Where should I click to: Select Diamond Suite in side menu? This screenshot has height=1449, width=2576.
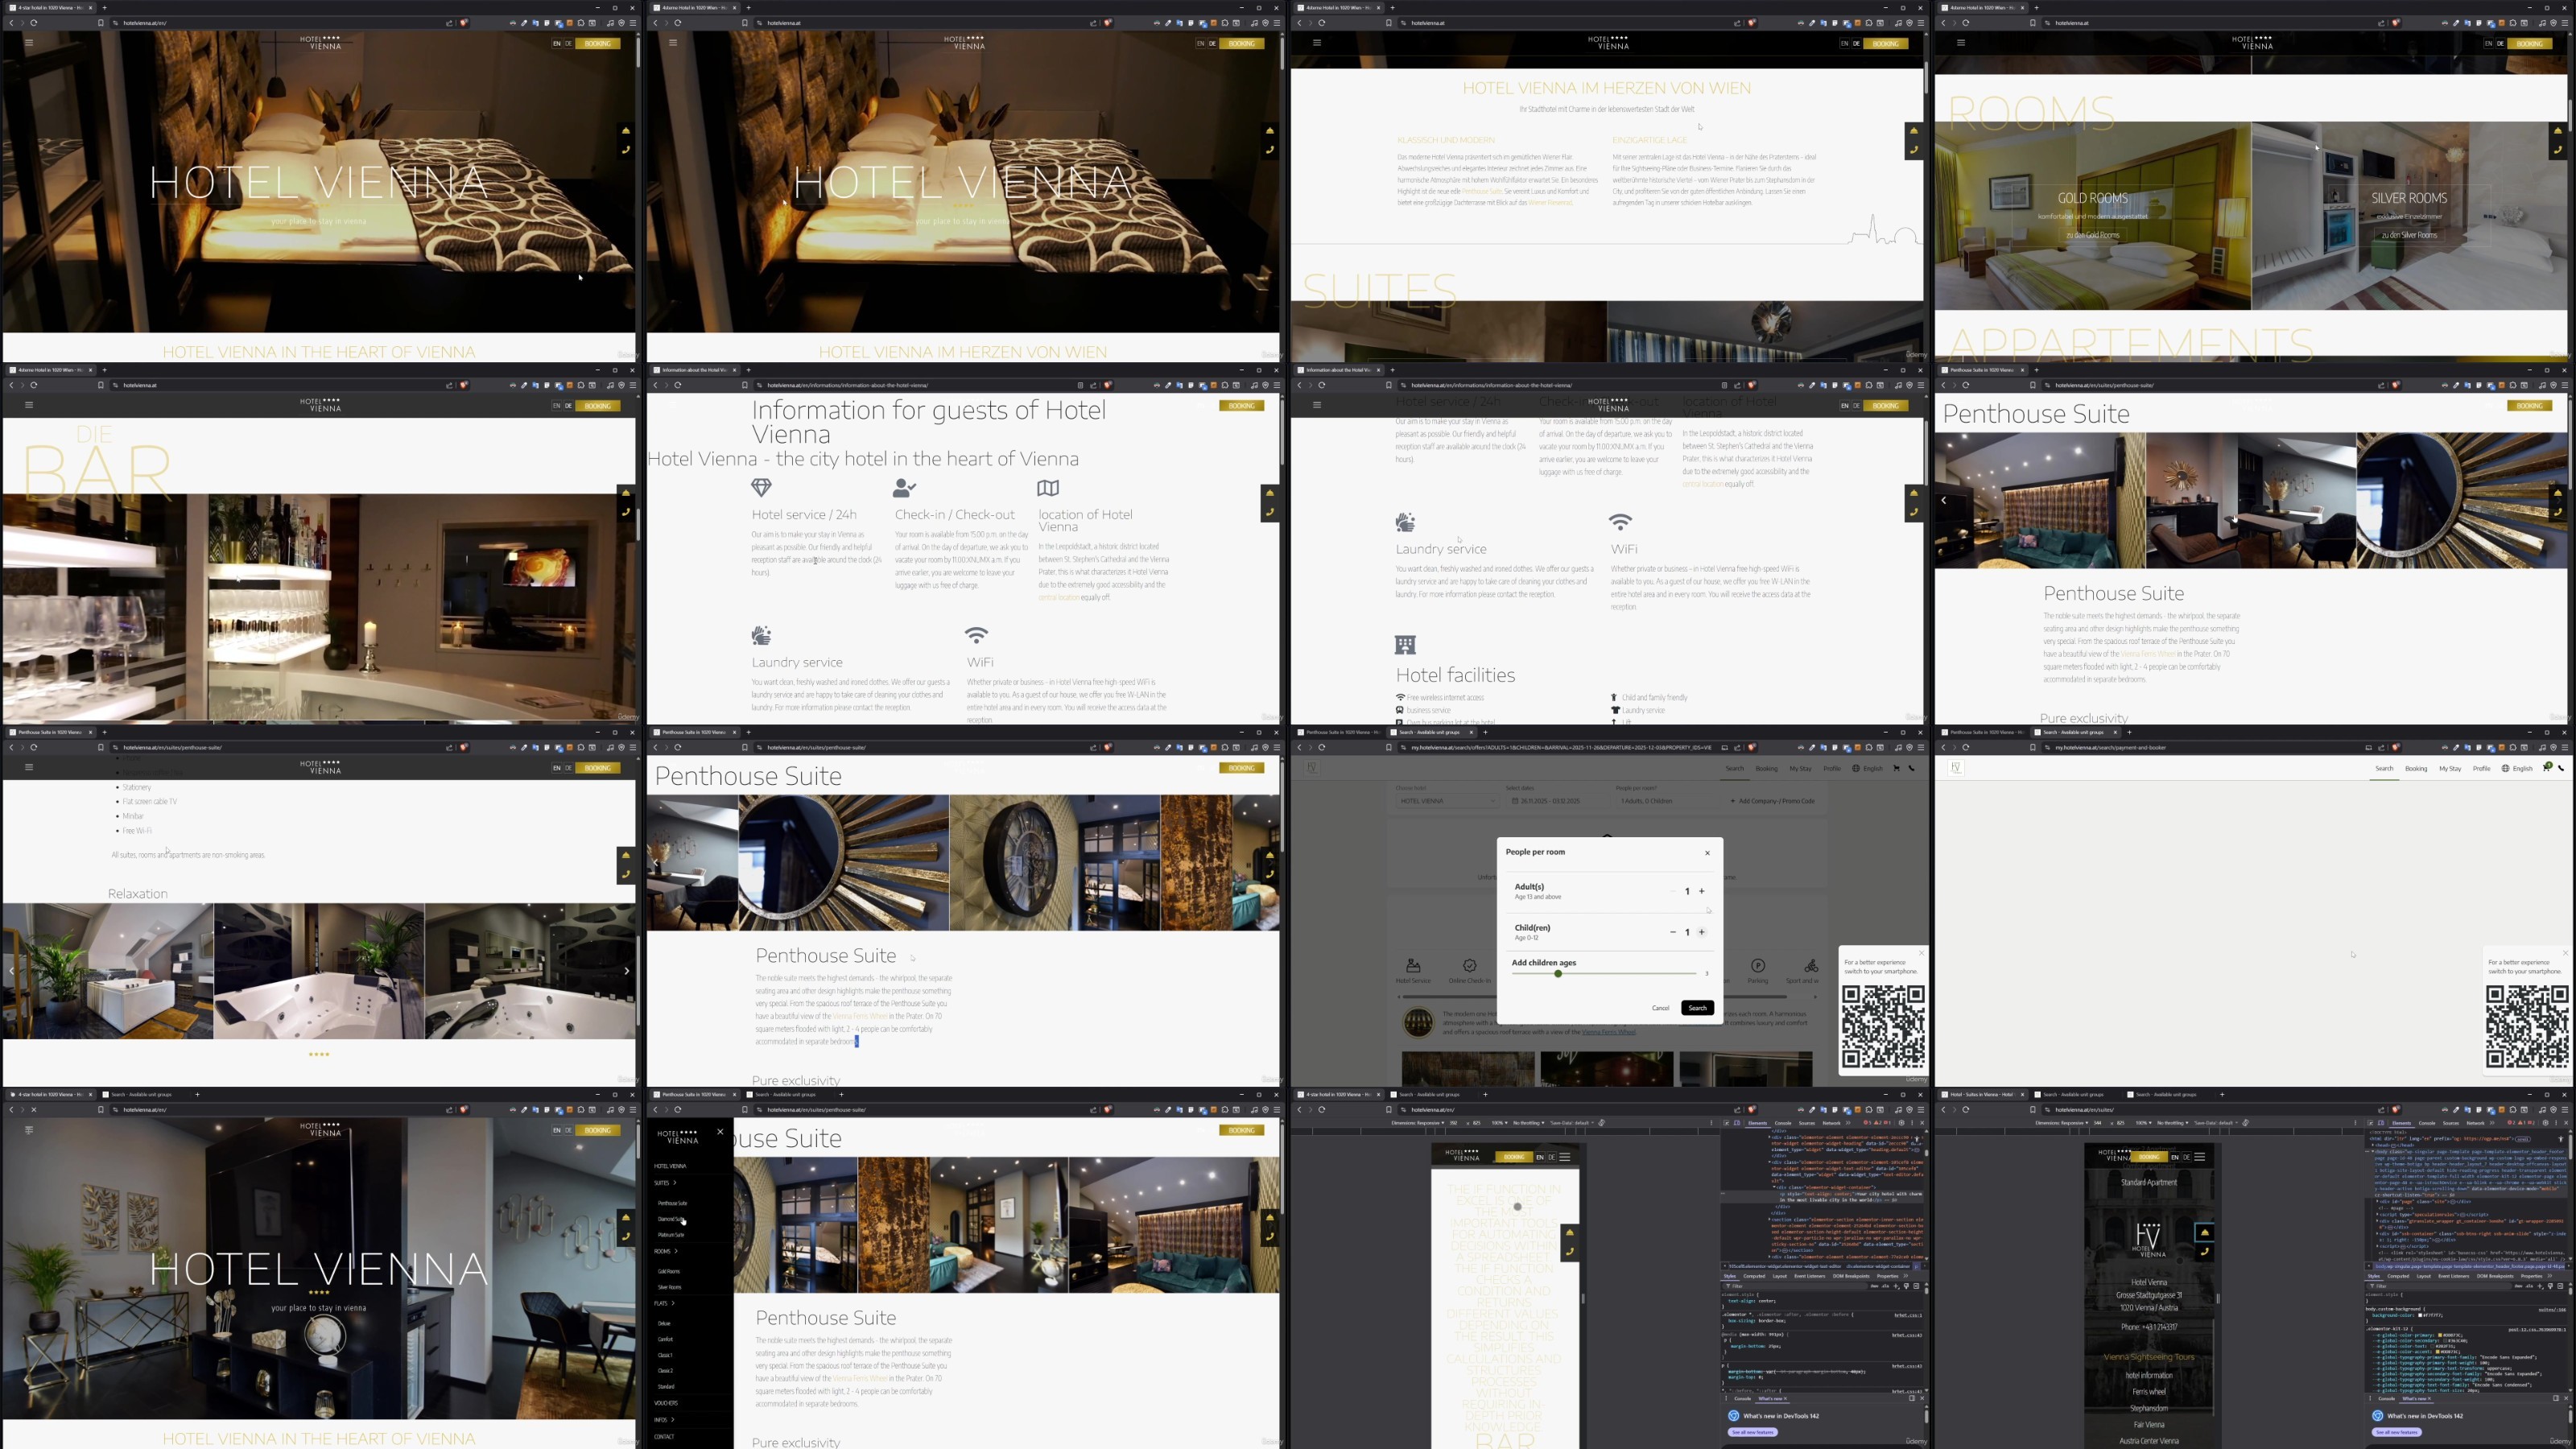[671, 1219]
